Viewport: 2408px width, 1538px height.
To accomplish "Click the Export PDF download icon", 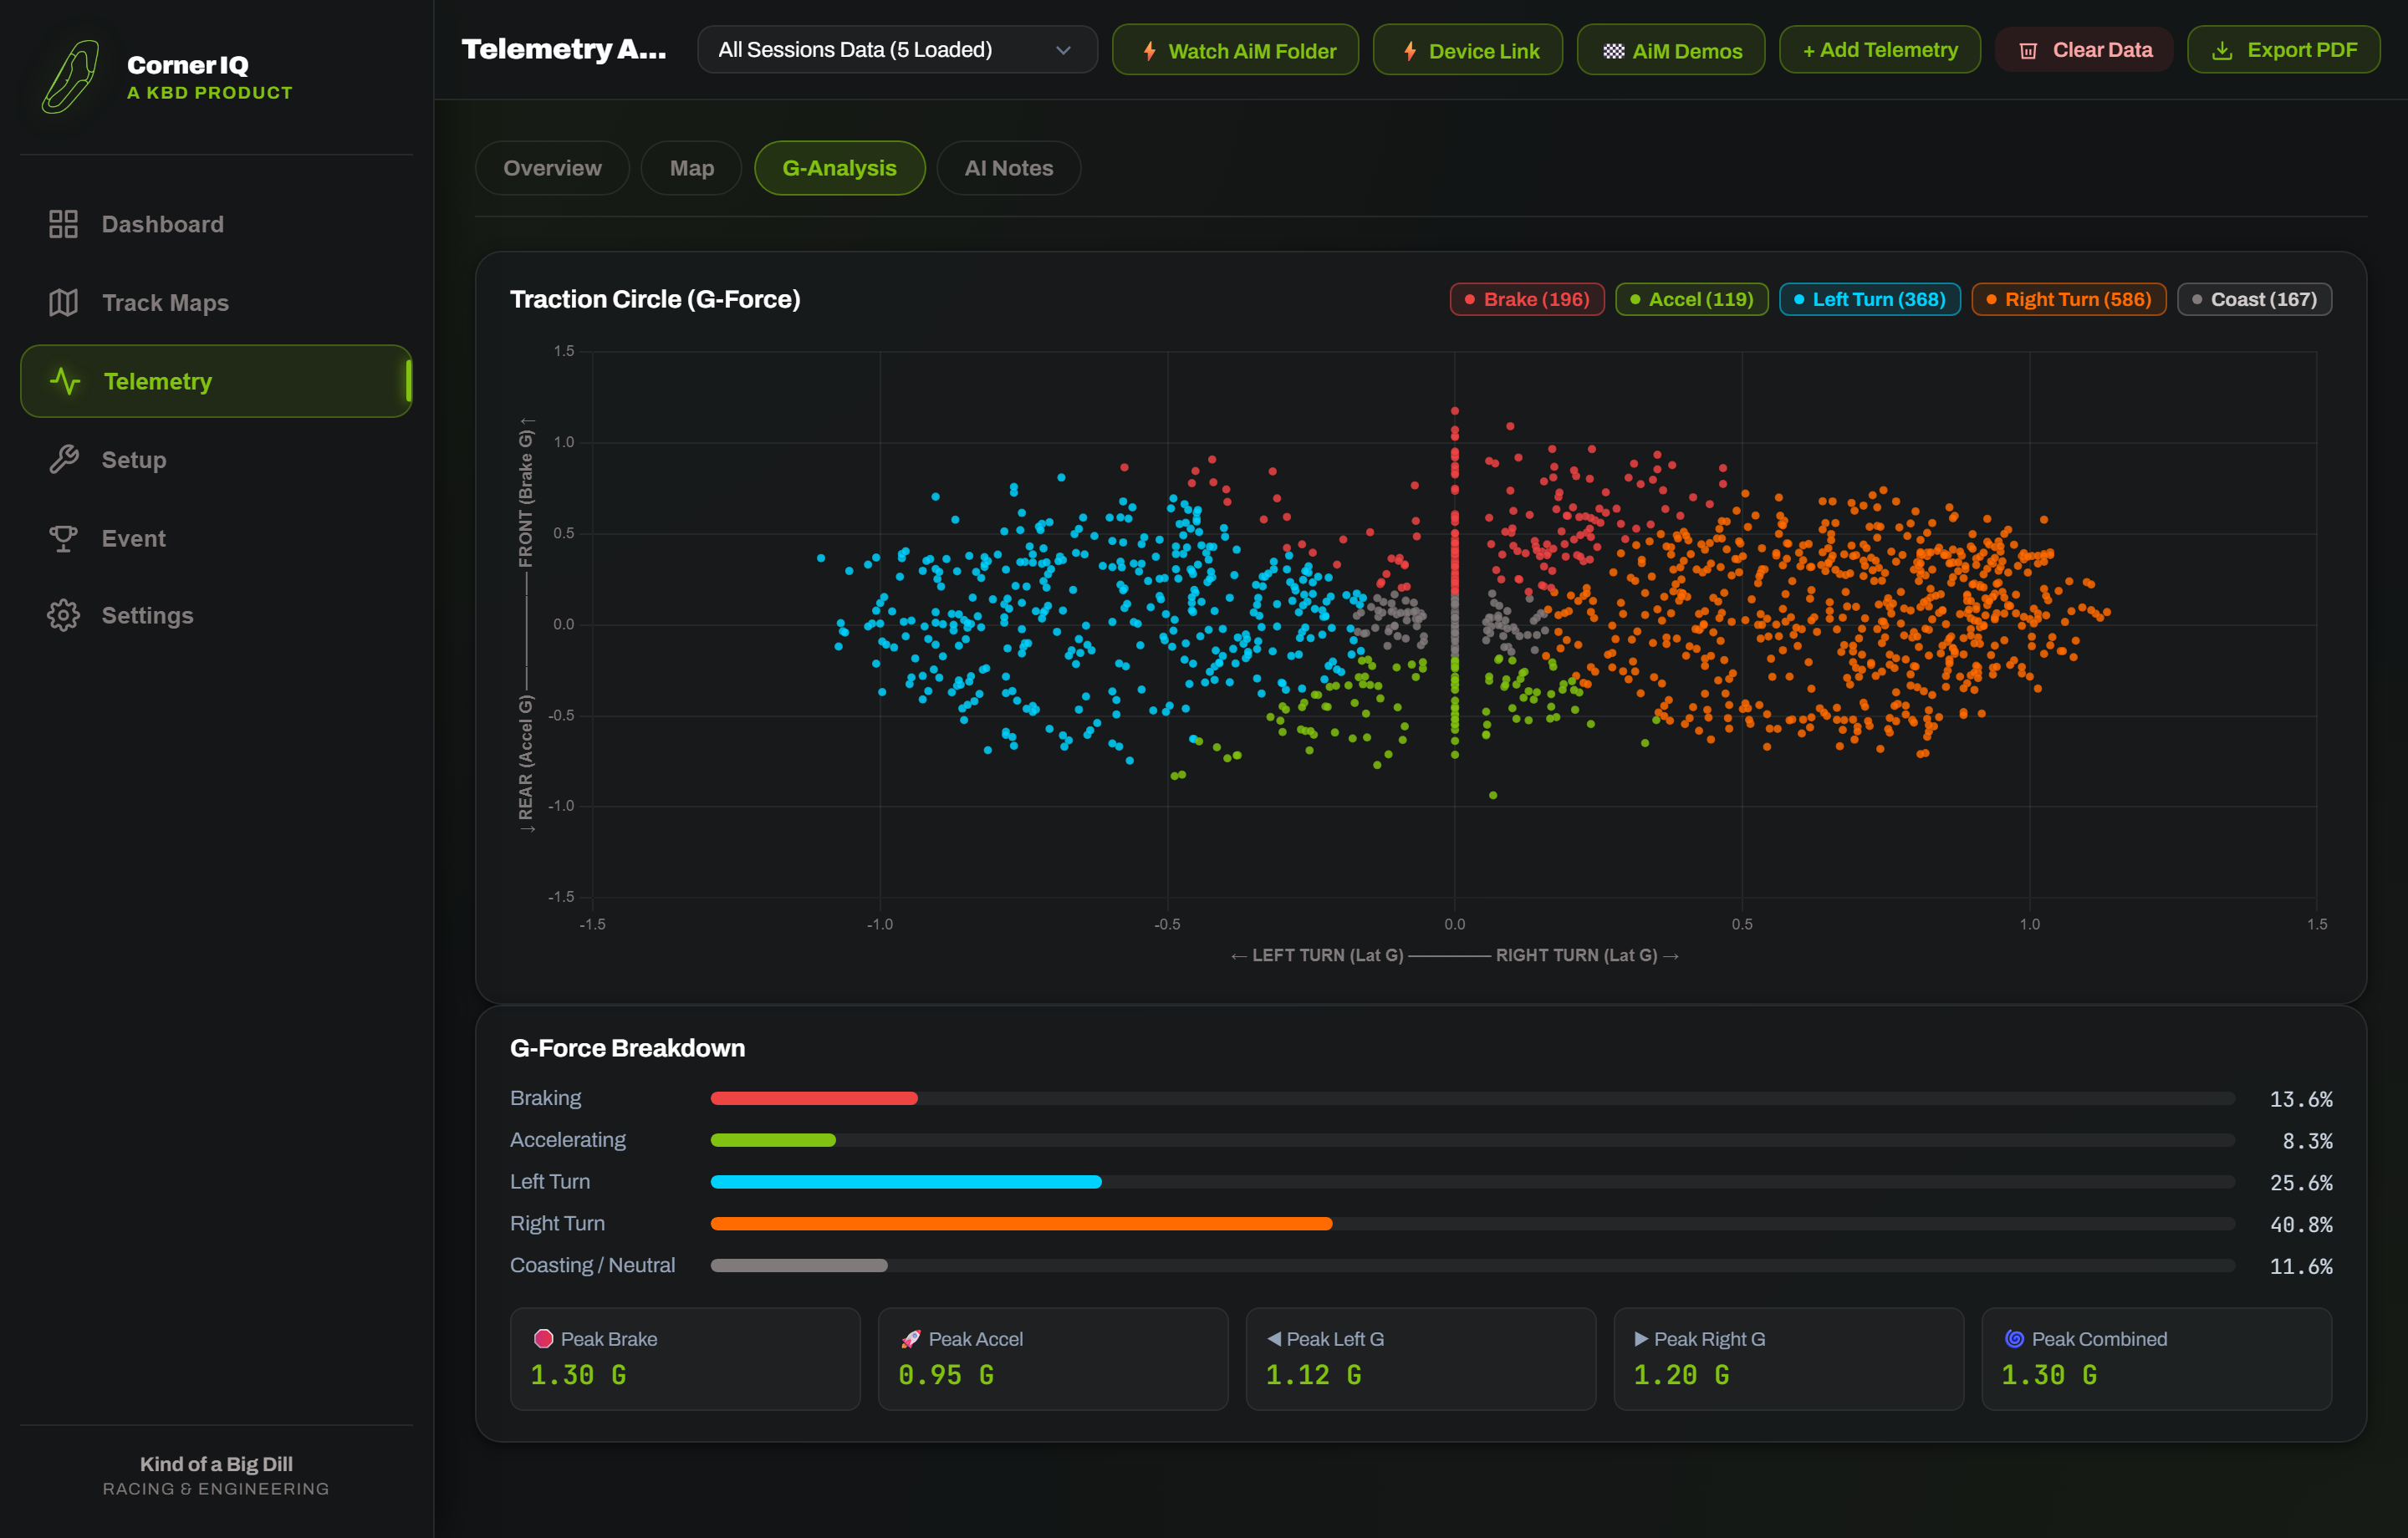I will coord(2222,50).
